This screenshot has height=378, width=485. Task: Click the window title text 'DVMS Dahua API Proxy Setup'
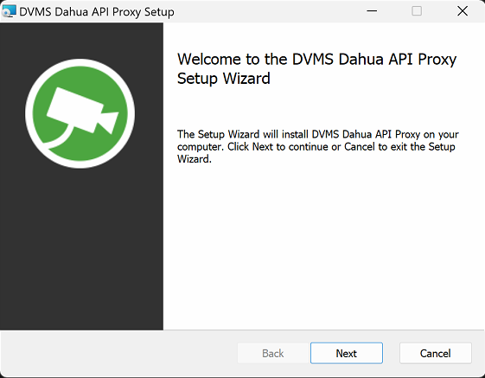[97, 12]
